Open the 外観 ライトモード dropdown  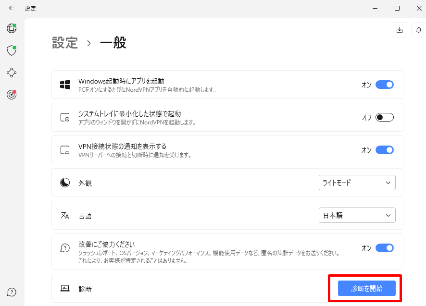(x=357, y=183)
